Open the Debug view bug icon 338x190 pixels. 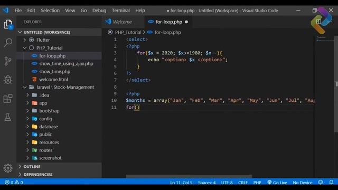[8, 80]
